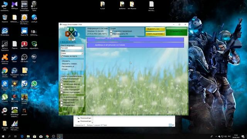Enable Неизвестные checkbox
The width and height of the screenshot is (247, 139).
tap(62, 102)
